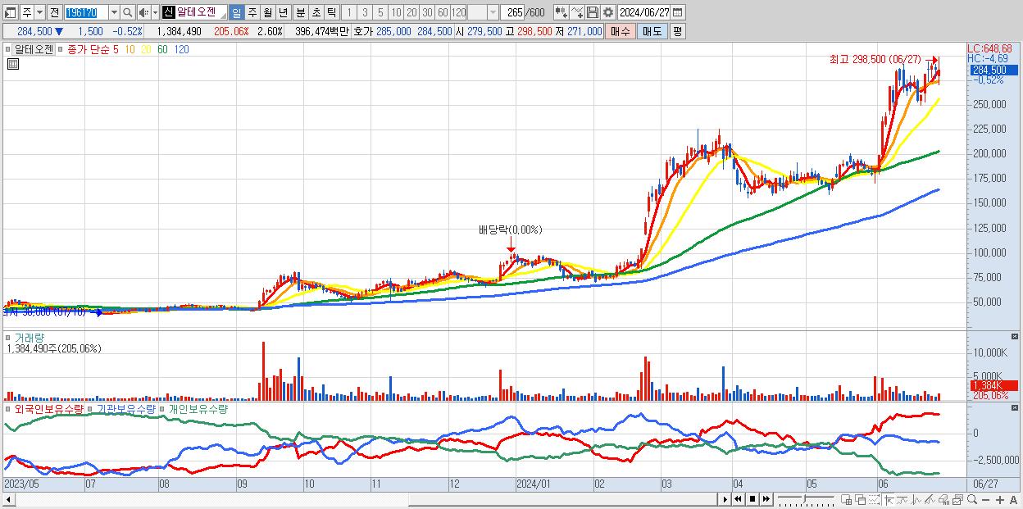The image size is (1023, 509).
Task: Play the chart replay forward
Action: [725, 499]
